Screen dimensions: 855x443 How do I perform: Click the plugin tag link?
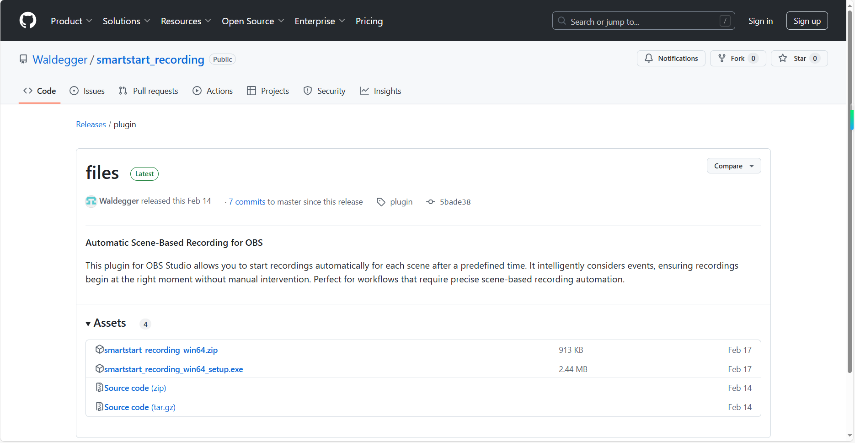(x=401, y=202)
